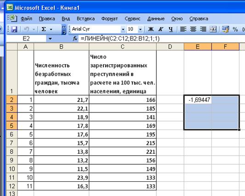Toggle Italic (К) formatting
This screenshot has width=245, height=196.
pos(161,29)
